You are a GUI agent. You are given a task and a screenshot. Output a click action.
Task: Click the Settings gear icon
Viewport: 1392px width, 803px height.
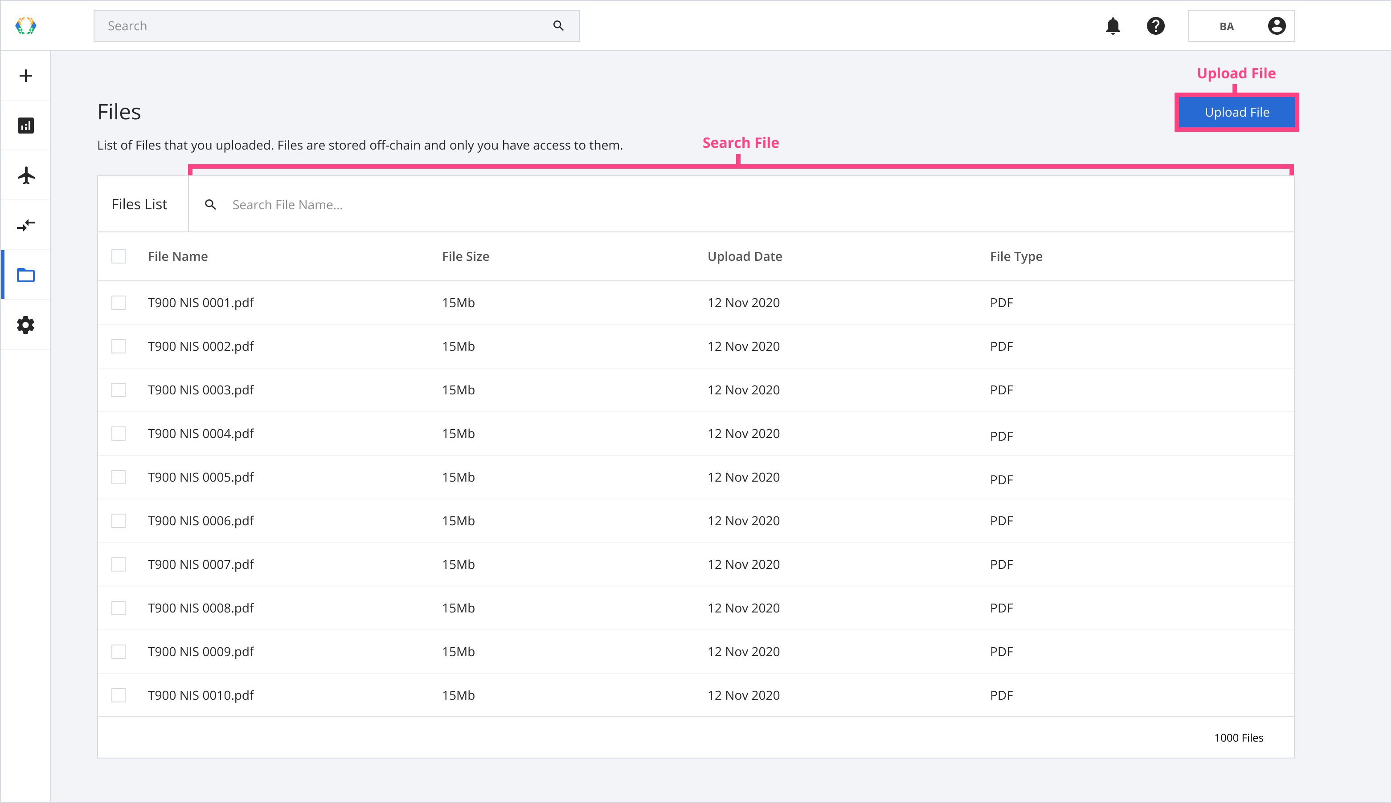26,325
